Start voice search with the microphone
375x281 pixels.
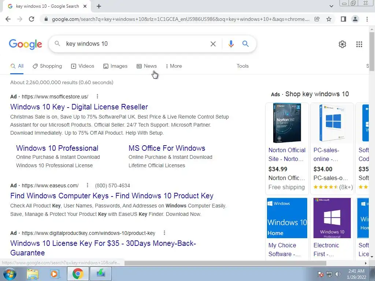[231, 44]
